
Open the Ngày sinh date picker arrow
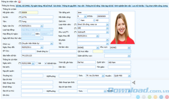coord(33,63)
